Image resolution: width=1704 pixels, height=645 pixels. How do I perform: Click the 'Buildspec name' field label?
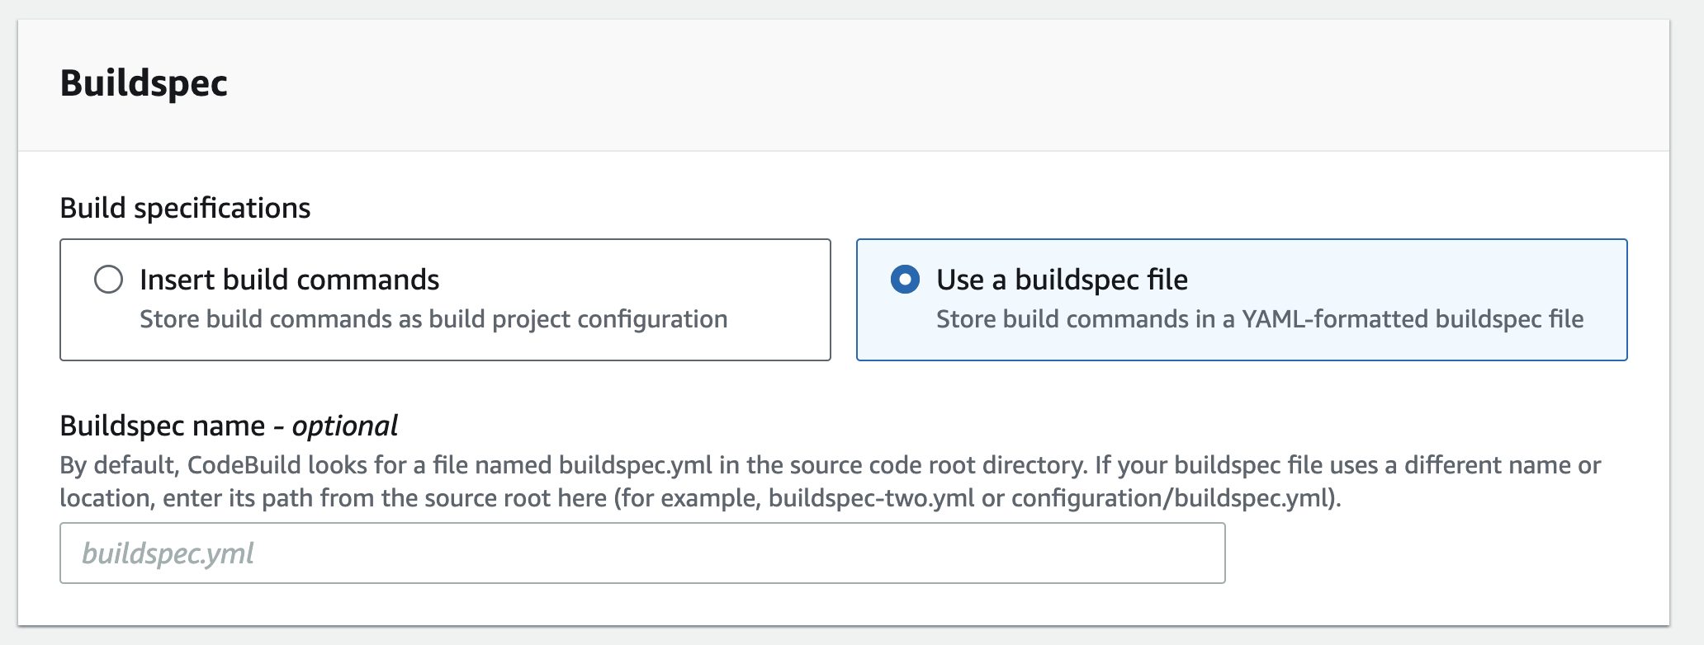[162, 426]
